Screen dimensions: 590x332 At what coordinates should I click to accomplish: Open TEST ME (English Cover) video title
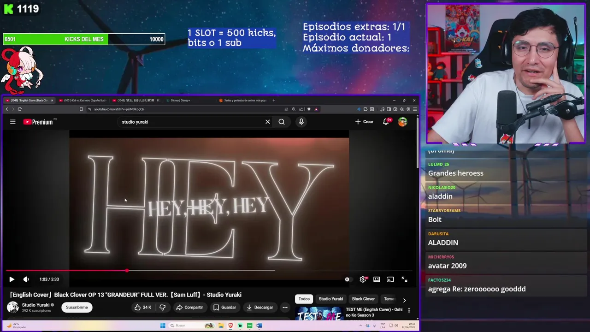click(x=374, y=312)
